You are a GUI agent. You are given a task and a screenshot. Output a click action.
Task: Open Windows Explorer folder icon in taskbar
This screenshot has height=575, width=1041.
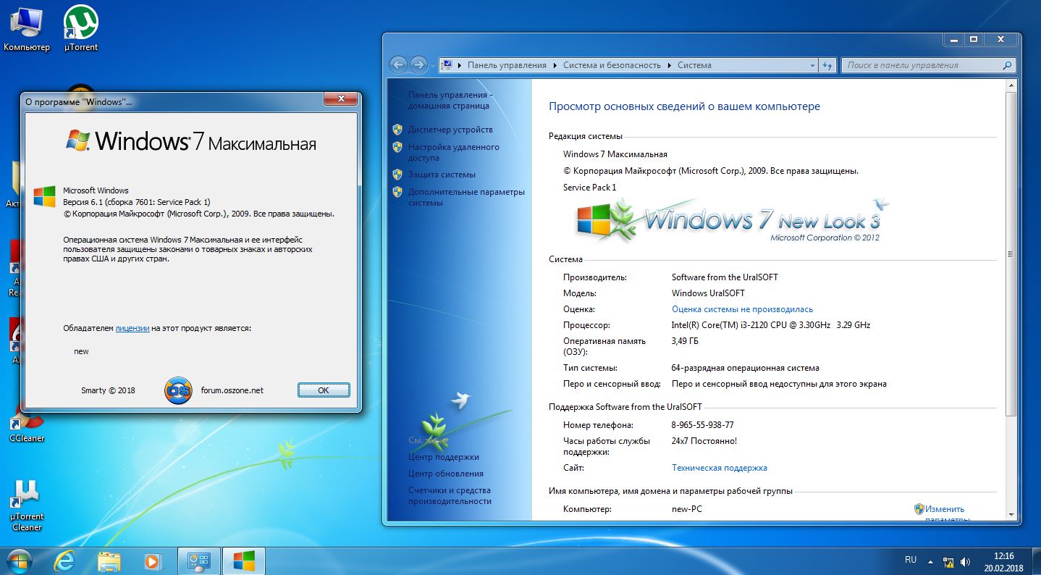coord(109,561)
